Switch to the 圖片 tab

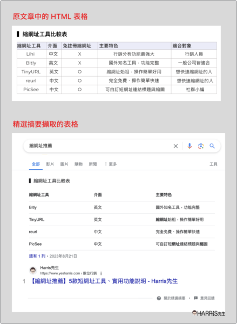point(64,164)
